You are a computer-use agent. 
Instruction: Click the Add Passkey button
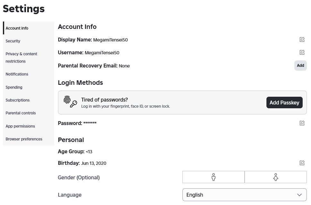[x=284, y=102]
